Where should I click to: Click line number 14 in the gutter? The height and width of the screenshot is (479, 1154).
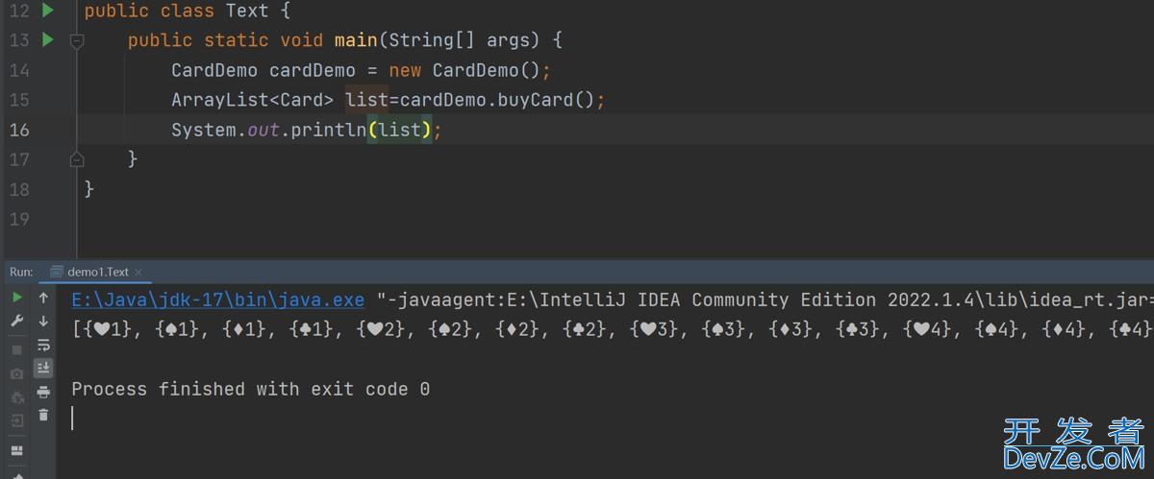click(x=19, y=71)
